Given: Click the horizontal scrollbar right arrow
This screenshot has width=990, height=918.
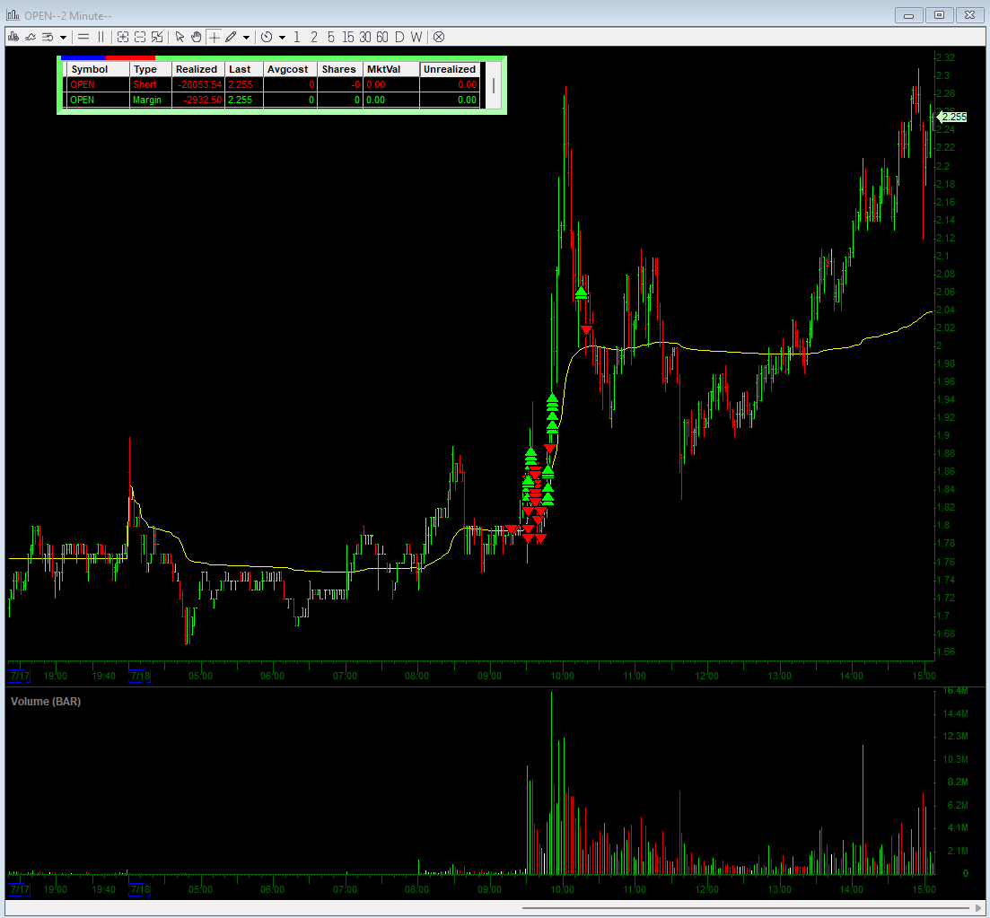Looking at the screenshot, I should click(x=979, y=908).
